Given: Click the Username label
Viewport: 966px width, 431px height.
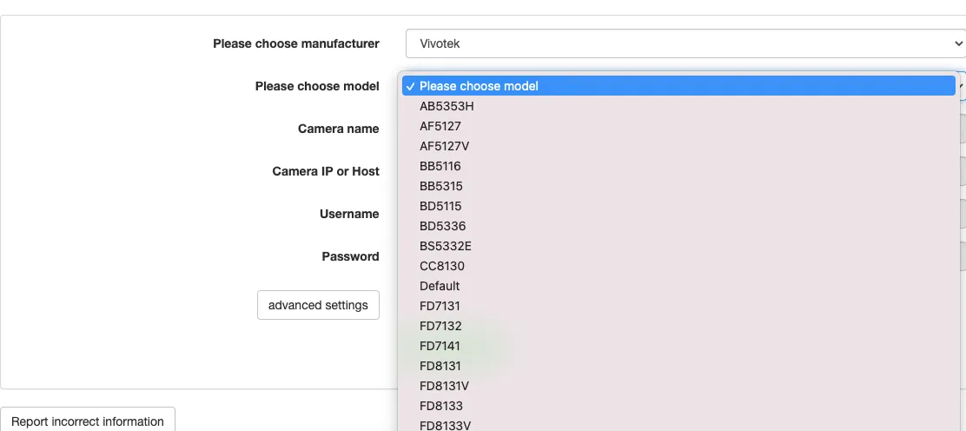Looking at the screenshot, I should [349, 214].
